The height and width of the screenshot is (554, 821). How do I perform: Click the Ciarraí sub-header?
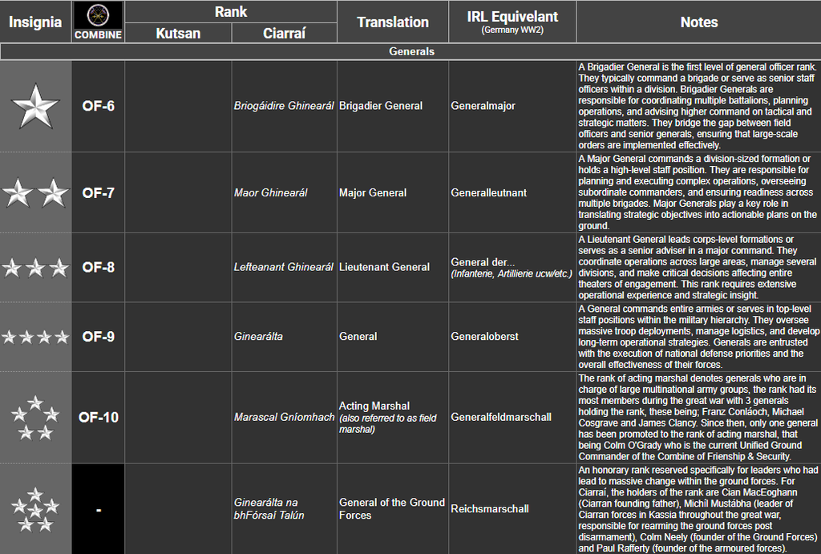tap(285, 33)
